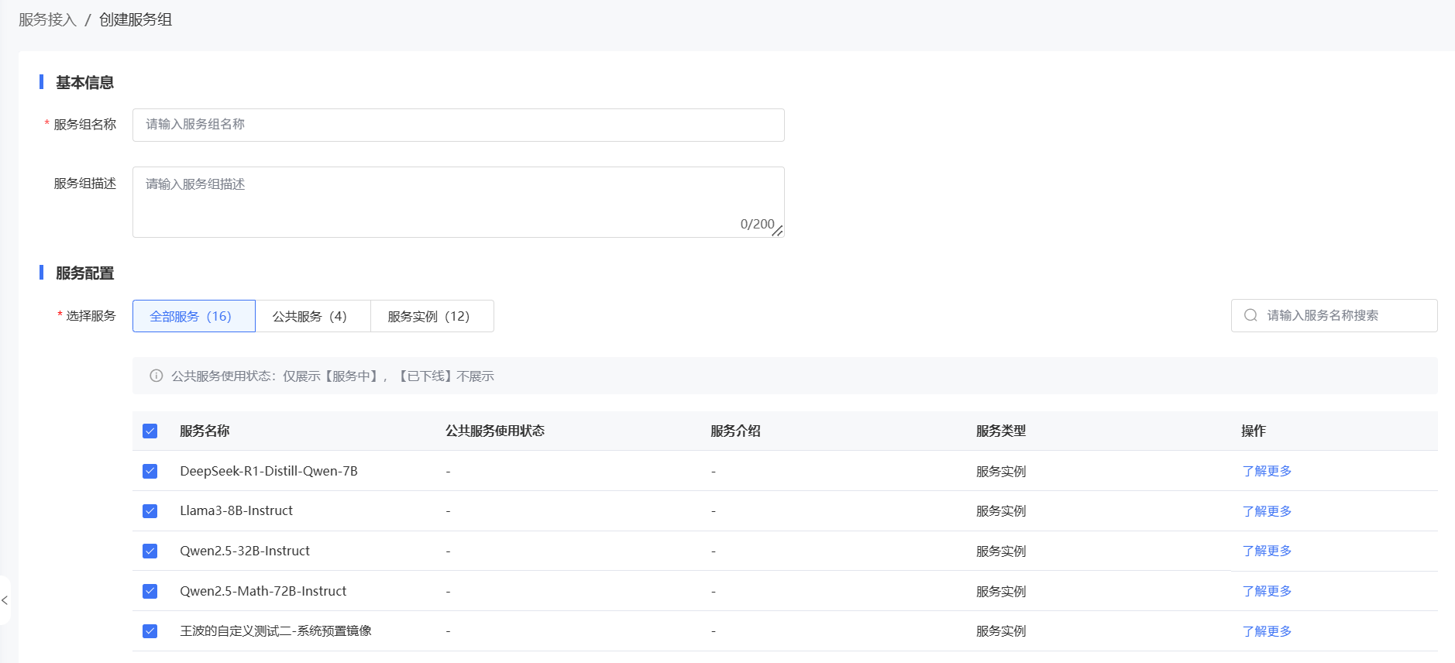Select the Llama3-8B-Instruct service name
The image size is (1455, 663).
tap(236, 510)
